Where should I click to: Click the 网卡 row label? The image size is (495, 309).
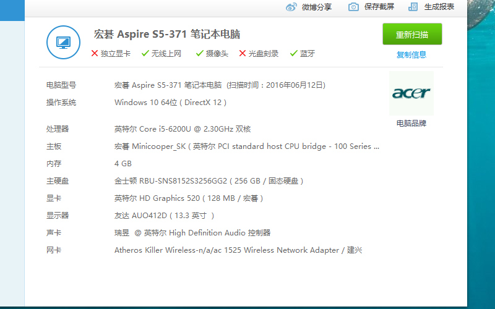pyautogui.click(x=54, y=250)
